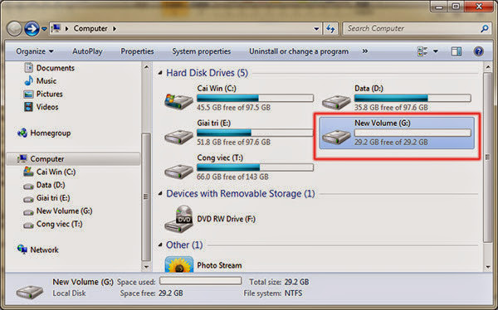
Task: Expand the arrow after Computer in address bar
Action: (115, 28)
